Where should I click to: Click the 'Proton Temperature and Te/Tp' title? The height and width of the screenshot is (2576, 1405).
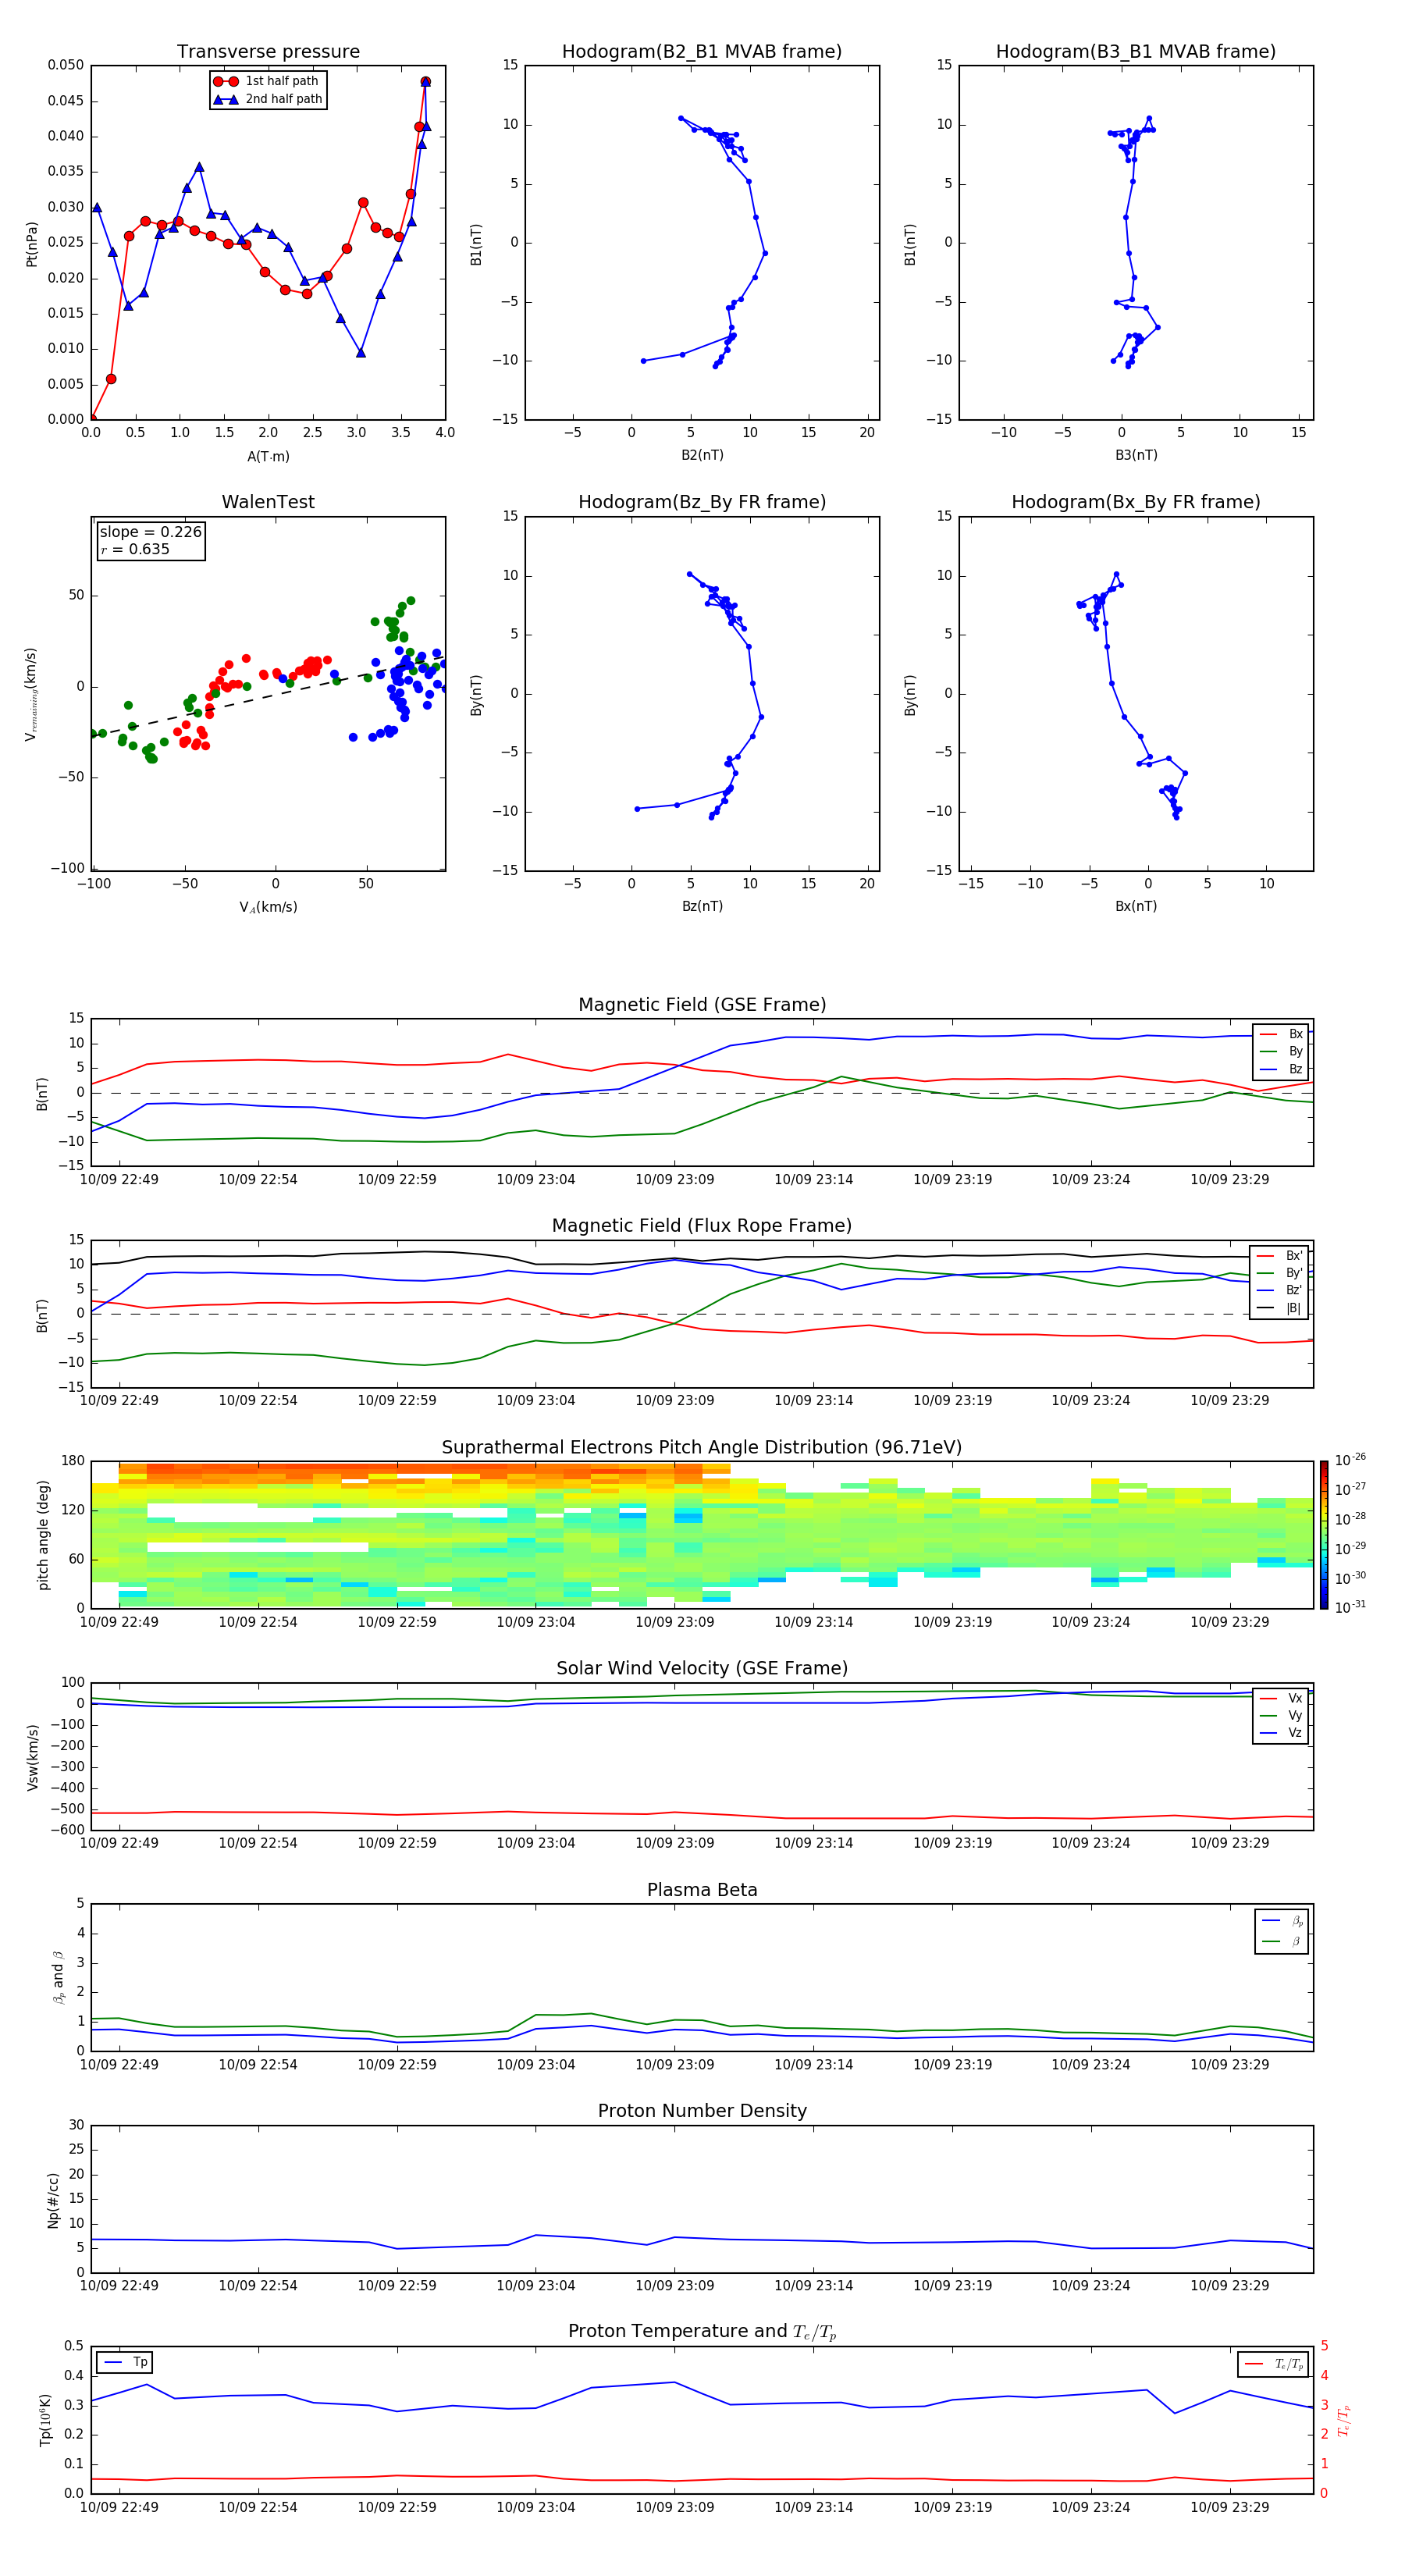[x=702, y=2332]
